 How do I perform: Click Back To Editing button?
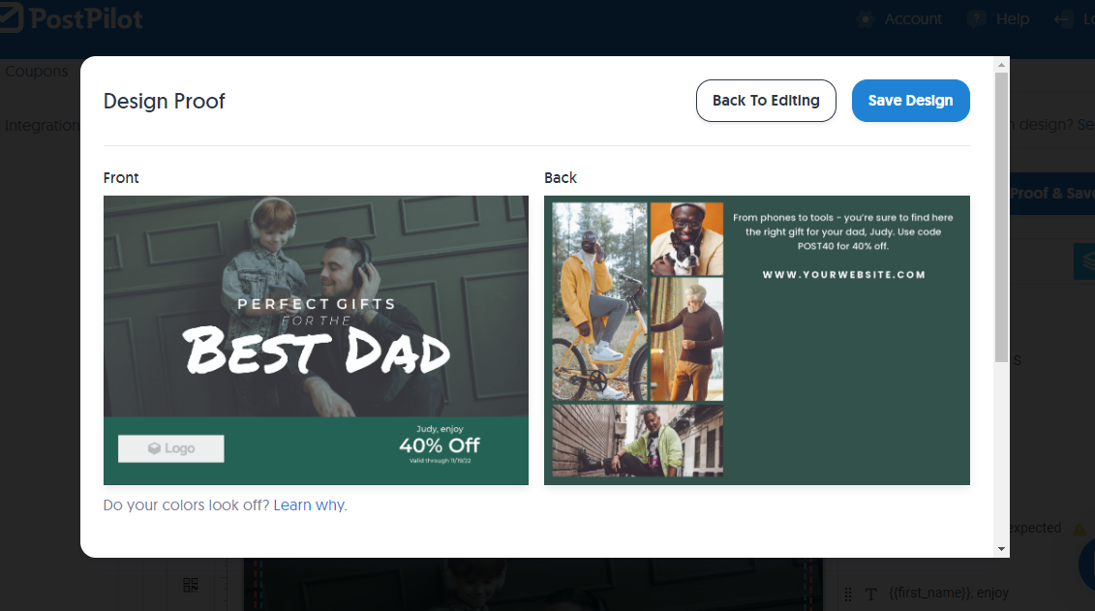(766, 101)
